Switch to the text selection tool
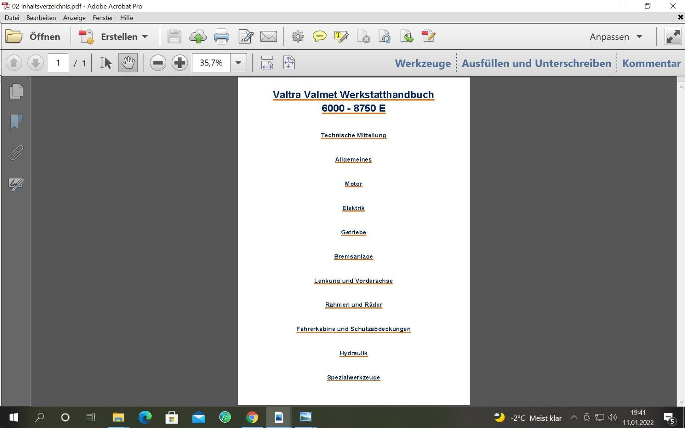This screenshot has height=428, width=685. [x=106, y=63]
